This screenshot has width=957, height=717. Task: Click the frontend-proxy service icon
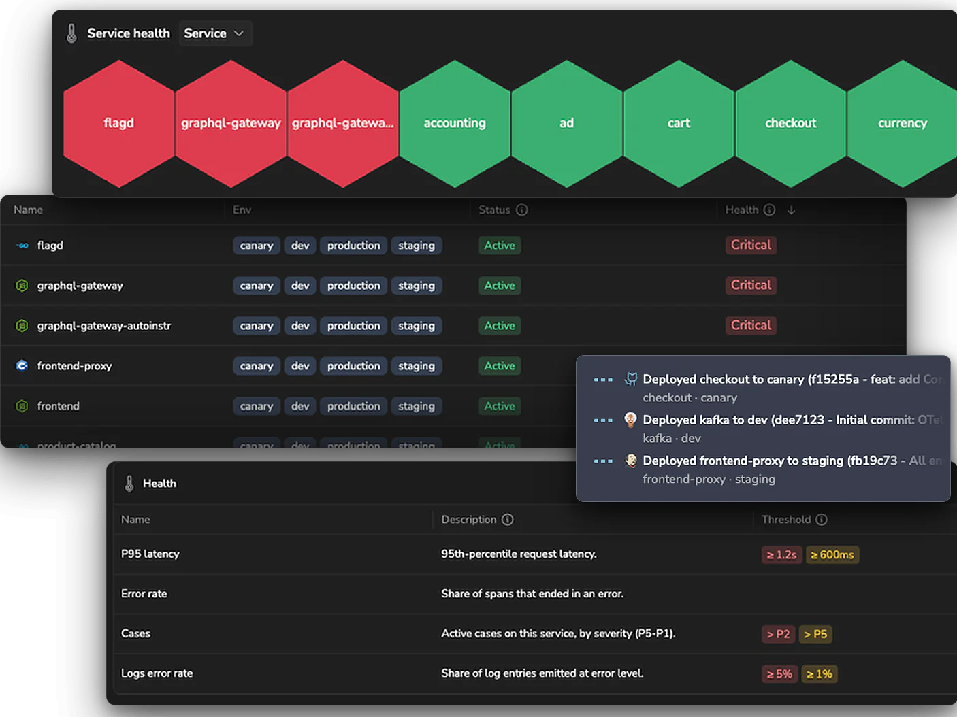(22, 366)
